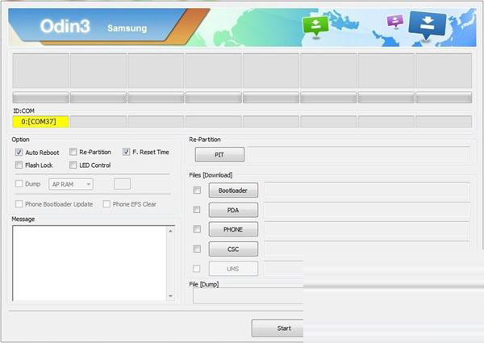Click the PIT button
Viewport: 484px width, 343px height.
coord(219,155)
